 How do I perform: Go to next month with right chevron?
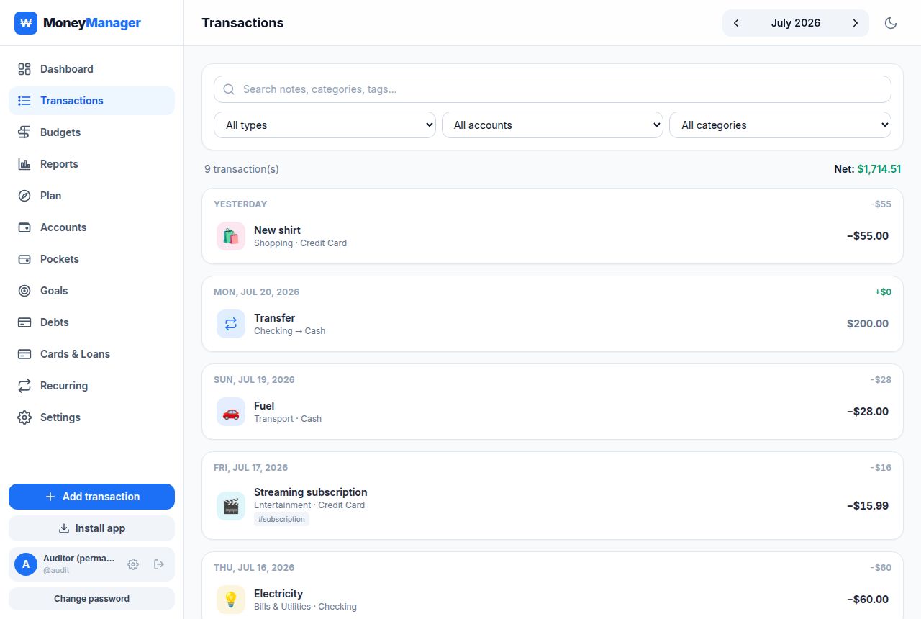pos(856,23)
